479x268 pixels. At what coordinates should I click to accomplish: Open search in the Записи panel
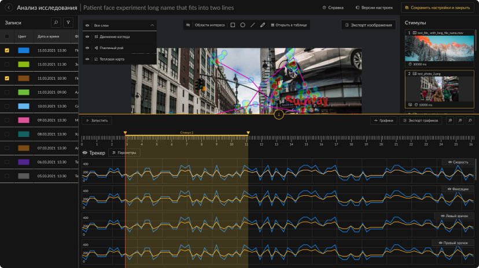[x=56, y=23]
